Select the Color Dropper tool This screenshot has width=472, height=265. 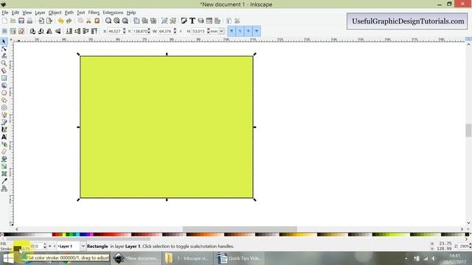4,181
